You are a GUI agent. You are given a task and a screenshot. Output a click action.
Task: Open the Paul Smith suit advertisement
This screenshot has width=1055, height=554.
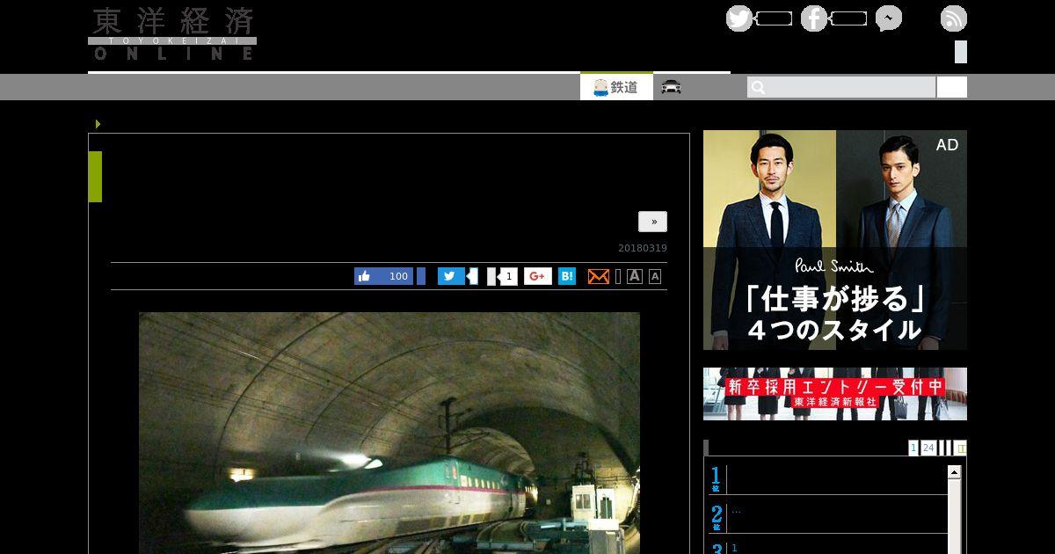(x=835, y=240)
